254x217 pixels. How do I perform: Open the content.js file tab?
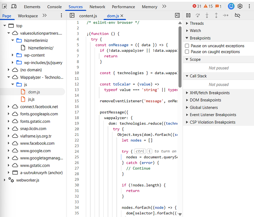pos(88,16)
